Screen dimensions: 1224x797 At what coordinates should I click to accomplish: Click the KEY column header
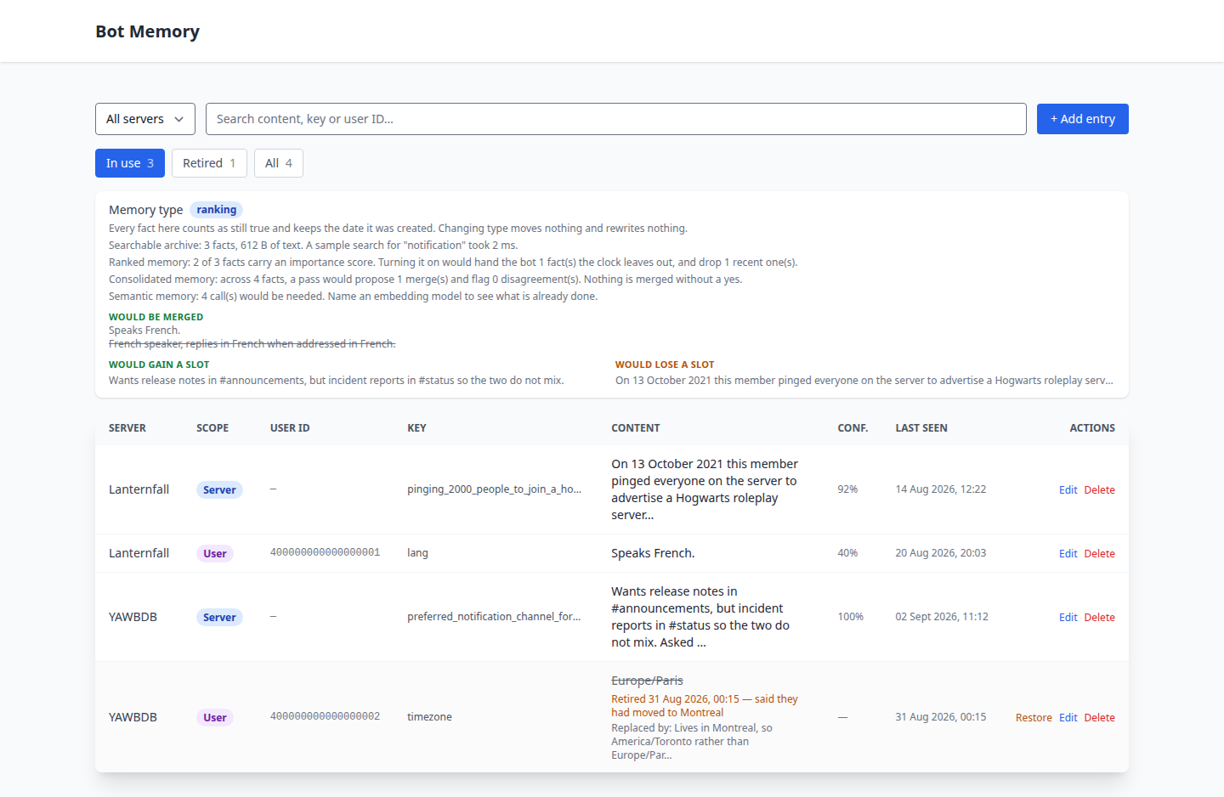[416, 428]
